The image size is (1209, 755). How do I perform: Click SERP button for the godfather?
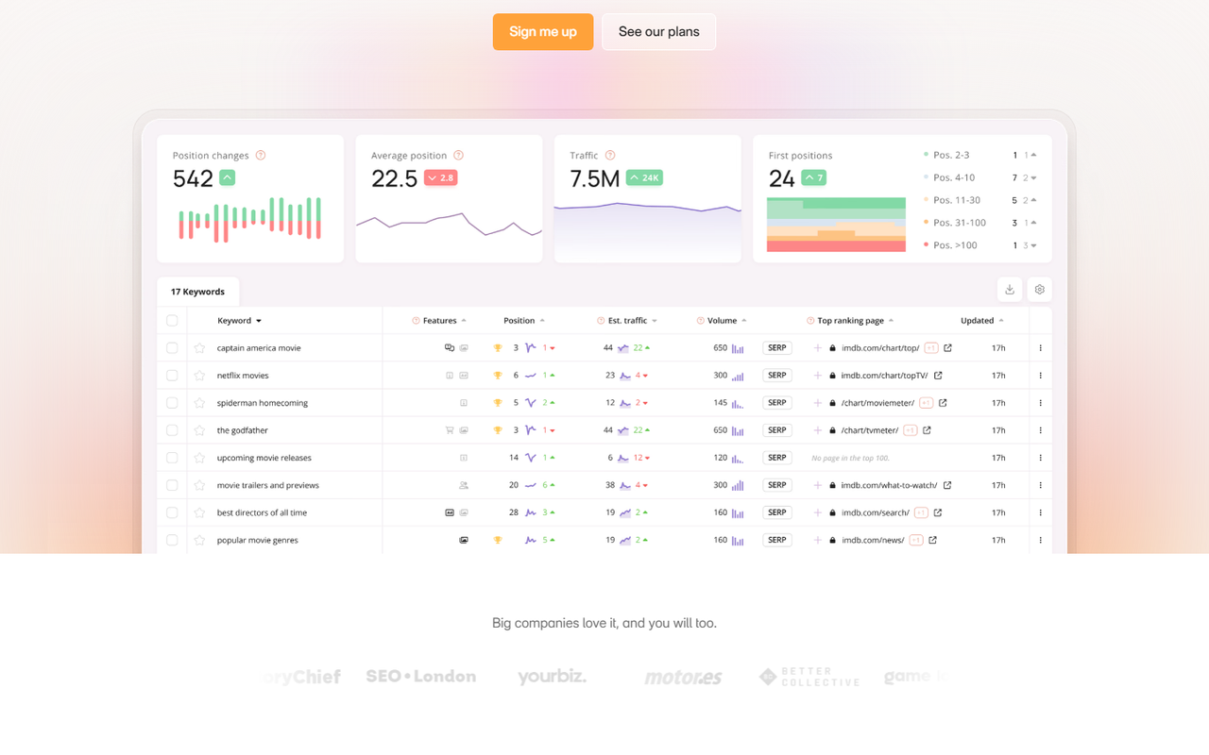(x=777, y=430)
